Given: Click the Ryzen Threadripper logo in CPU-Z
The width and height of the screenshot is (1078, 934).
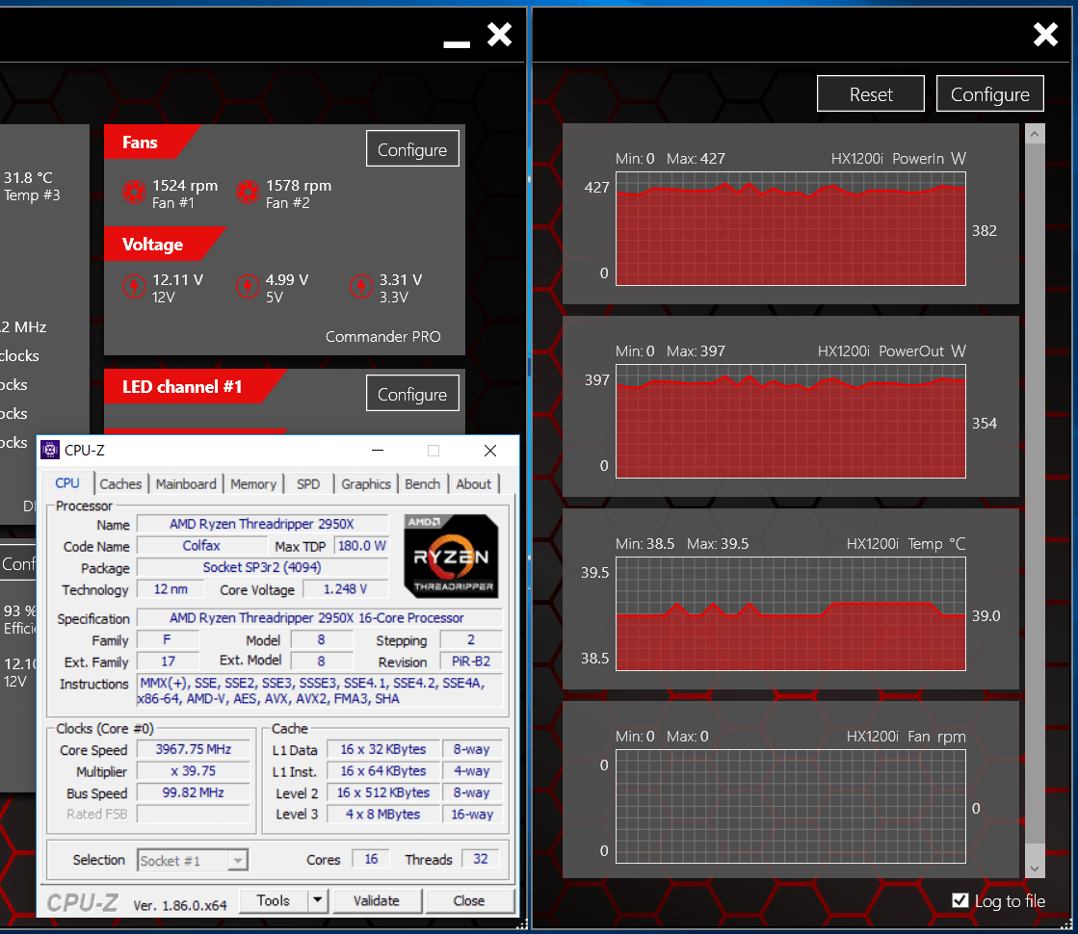Looking at the screenshot, I should (x=451, y=556).
